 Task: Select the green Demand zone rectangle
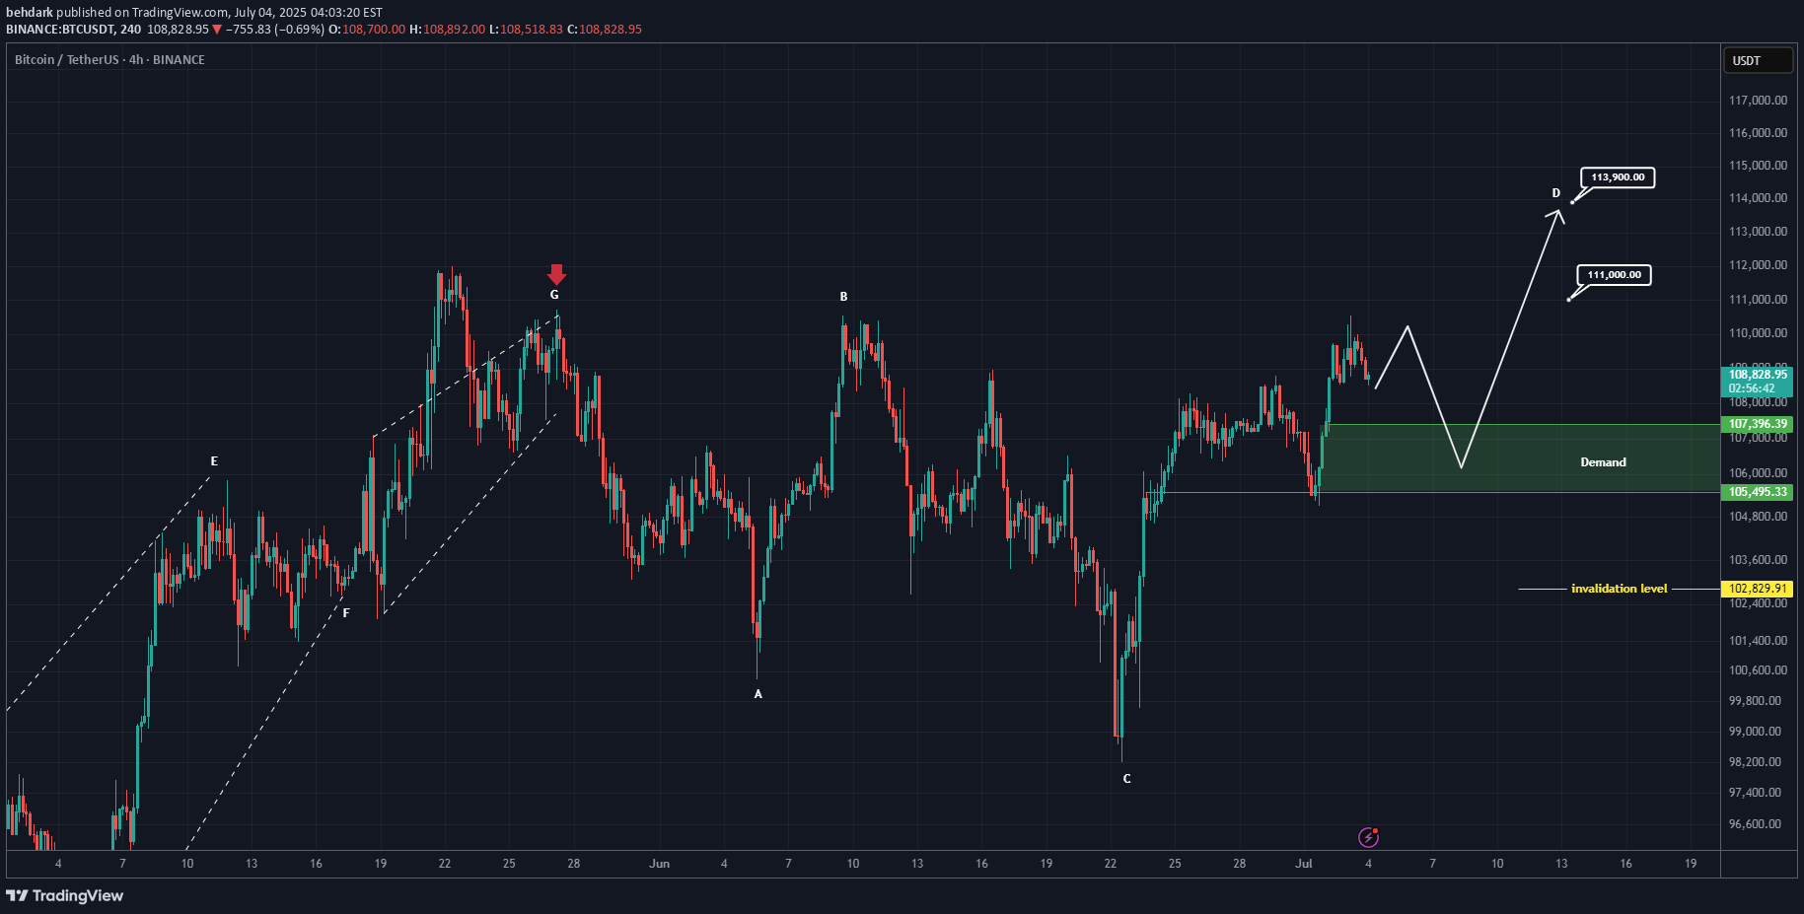coord(1519,458)
